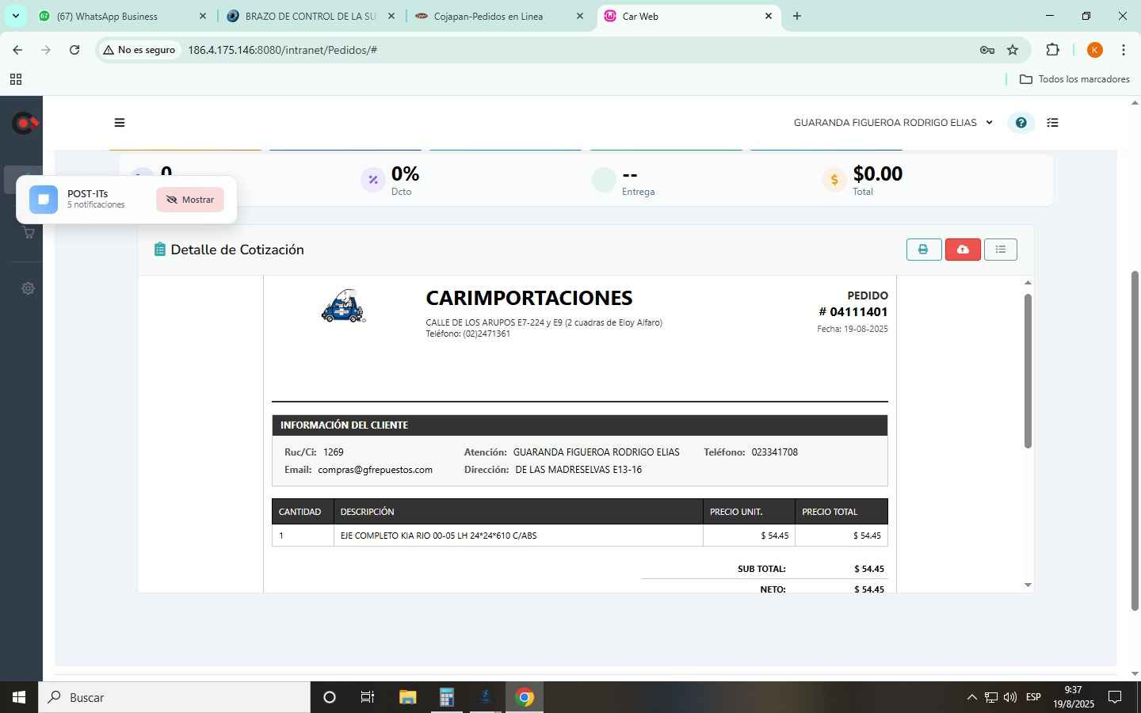Click the Carimportaciones car logo
1141x713 pixels.
click(343, 307)
